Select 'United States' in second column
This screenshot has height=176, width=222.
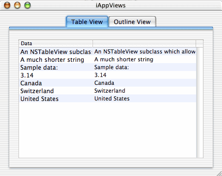click(x=144, y=99)
